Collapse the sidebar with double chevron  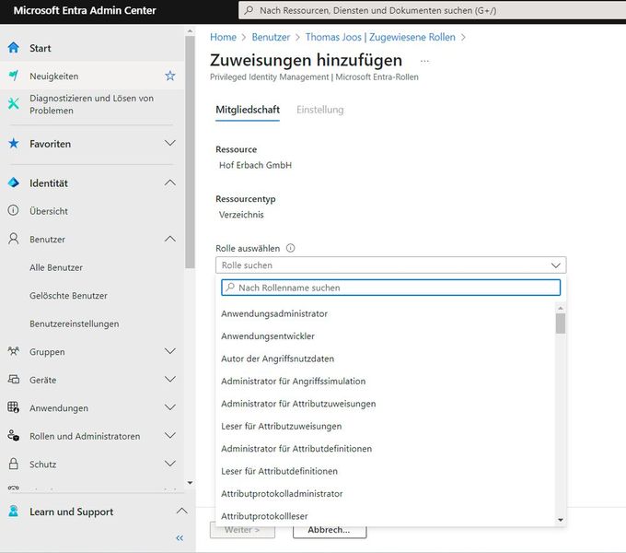point(180,538)
